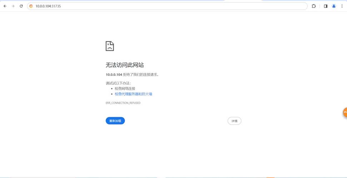The width and height of the screenshot is (347, 178).
Task: Click the browser forward arrow
Action: point(13,6)
